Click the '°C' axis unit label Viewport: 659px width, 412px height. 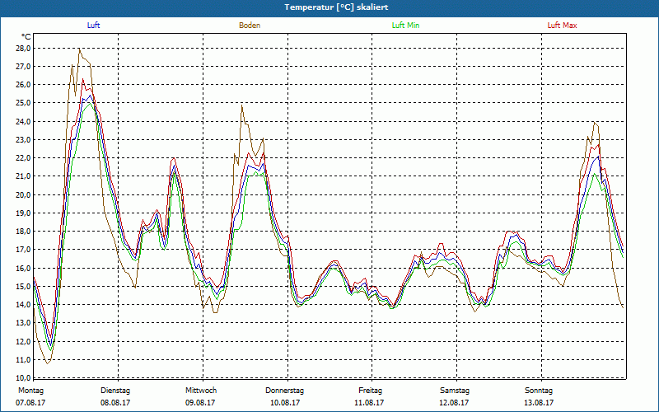click(x=26, y=37)
